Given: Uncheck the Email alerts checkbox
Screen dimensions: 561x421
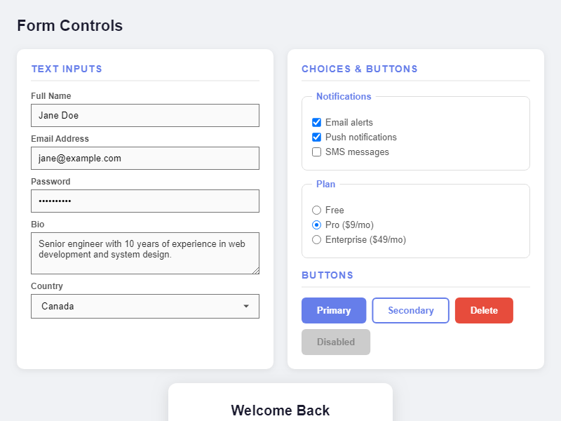Looking at the screenshot, I should pyautogui.click(x=317, y=123).
